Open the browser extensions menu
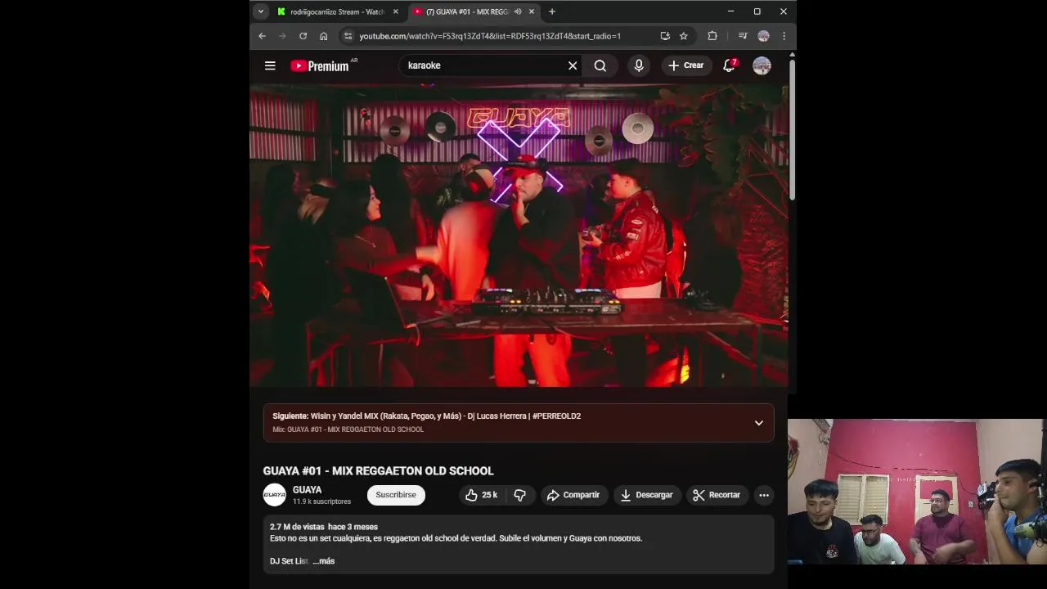 tap(712, 36)
